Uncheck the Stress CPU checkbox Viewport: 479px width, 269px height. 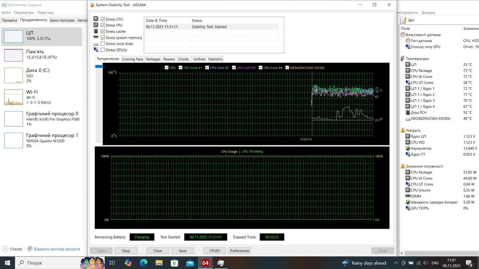click(103, 19)
